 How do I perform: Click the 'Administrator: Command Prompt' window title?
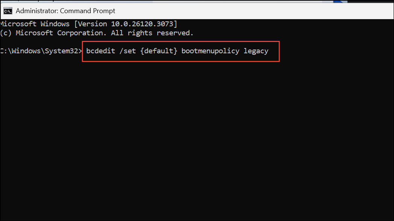(x=65, y=11)
